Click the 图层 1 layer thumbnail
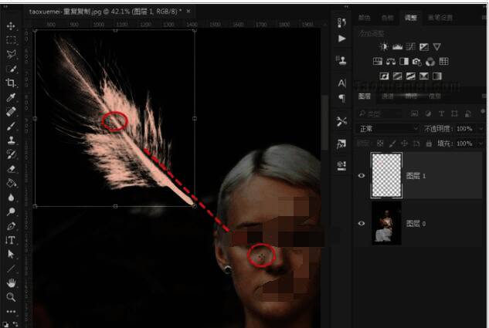Viewport: 489px width, 328px height. point(386,175)
